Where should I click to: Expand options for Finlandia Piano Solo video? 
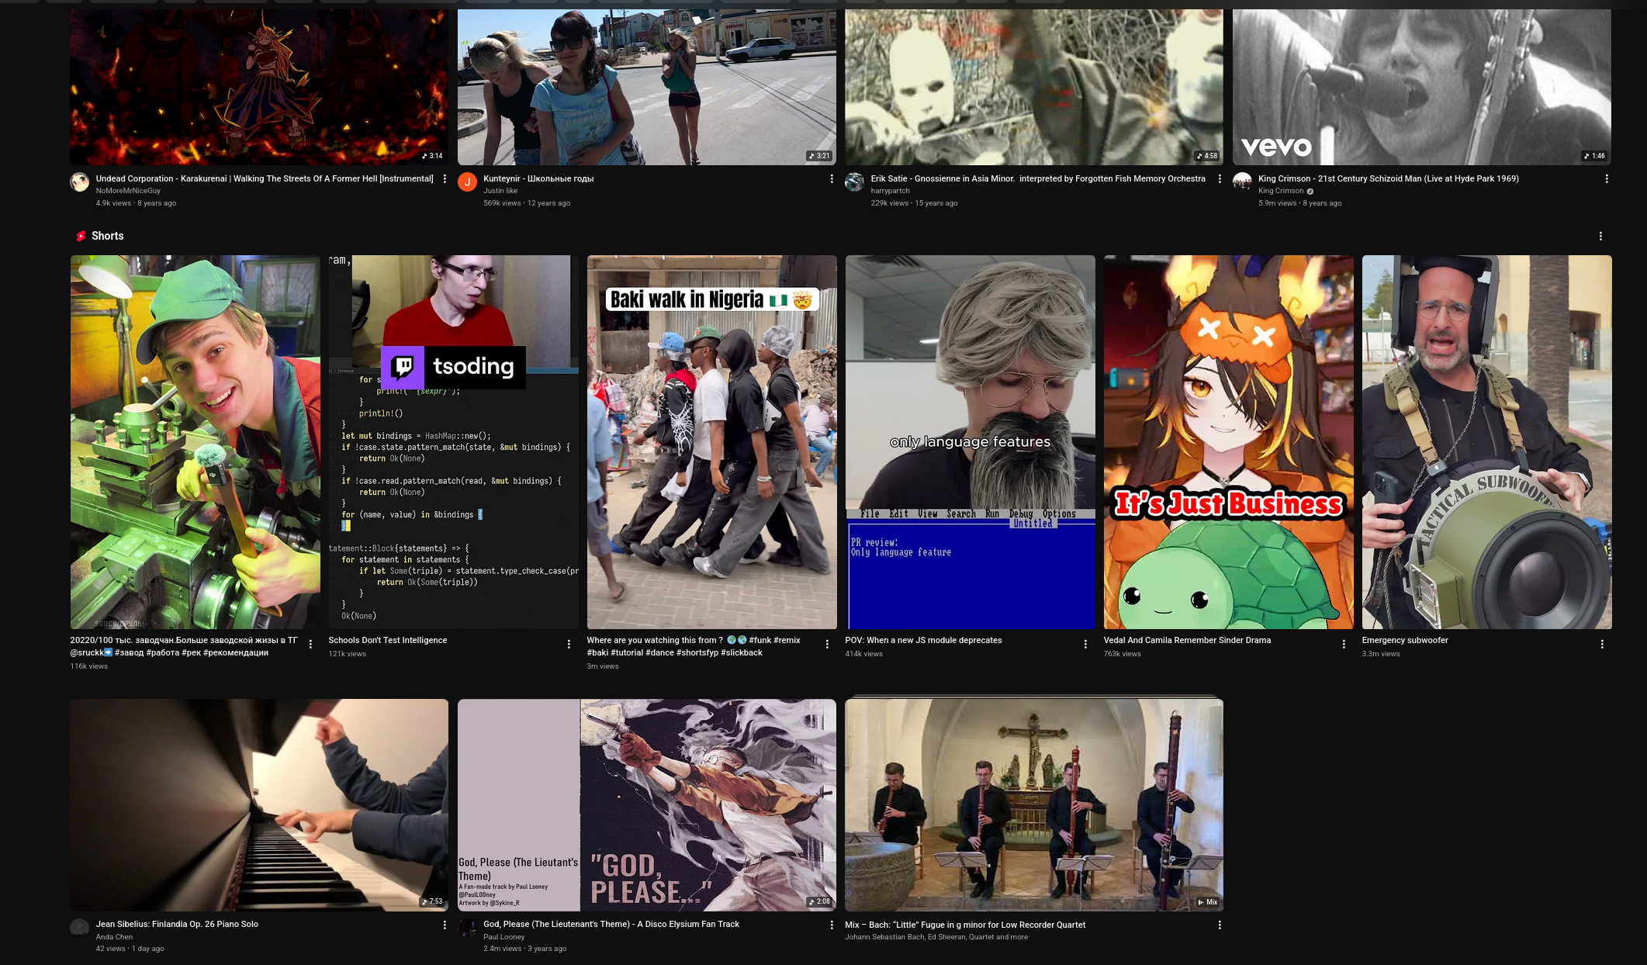(445, 925)
